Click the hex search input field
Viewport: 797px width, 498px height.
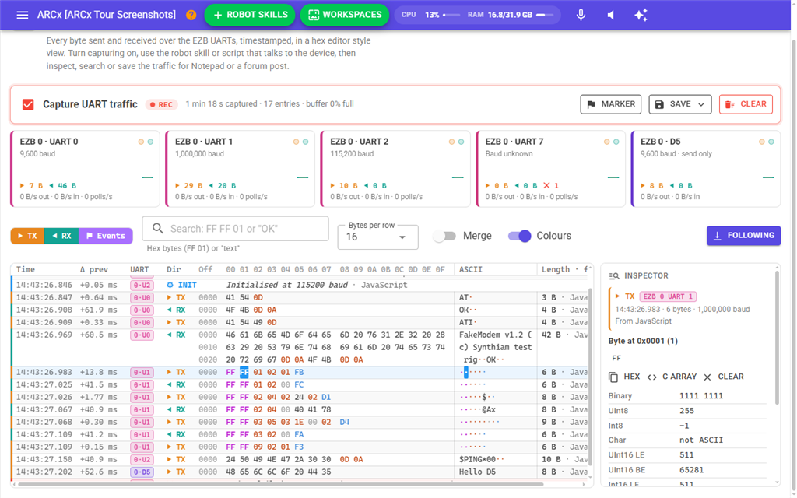coord(235,229)
